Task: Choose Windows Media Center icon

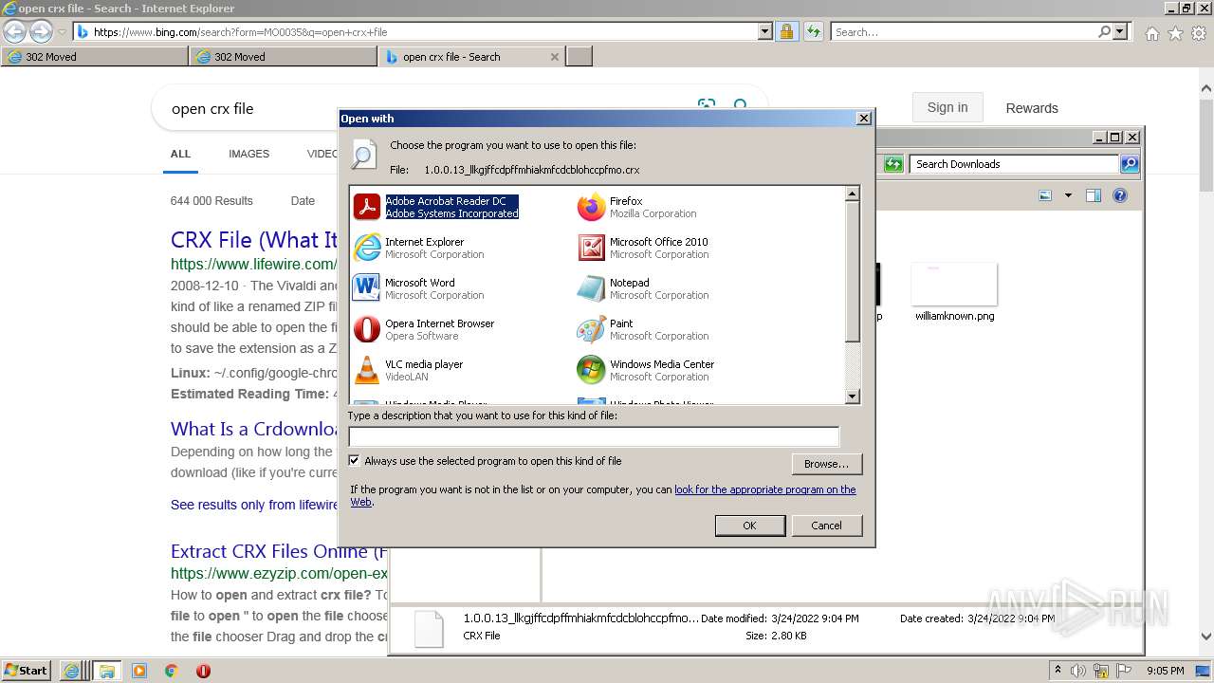Action: [591, 370]
